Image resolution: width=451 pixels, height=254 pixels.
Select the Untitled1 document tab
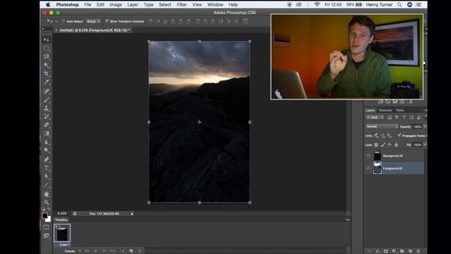(x=92, y=30)
